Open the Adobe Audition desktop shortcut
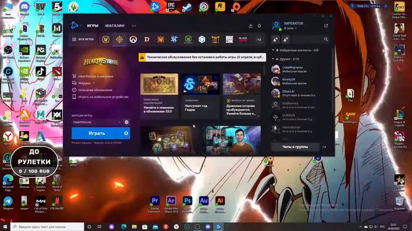Screen dimensions: 412x231 pyautogui.click(x=203, y=204)
